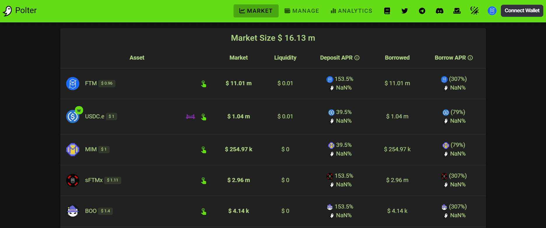Click the Liquidity column header
Screen dimensions: 546x228
click(285, 58)
